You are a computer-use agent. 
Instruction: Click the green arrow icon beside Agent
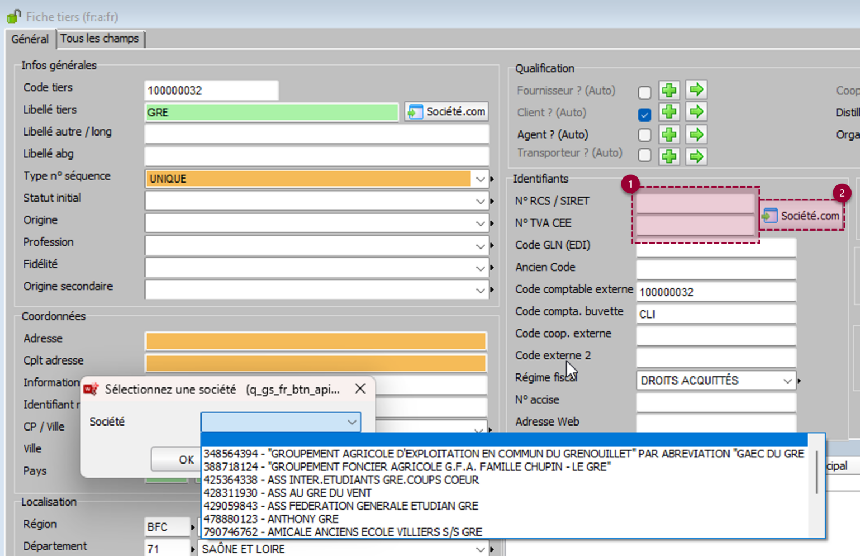coord(696,134)
